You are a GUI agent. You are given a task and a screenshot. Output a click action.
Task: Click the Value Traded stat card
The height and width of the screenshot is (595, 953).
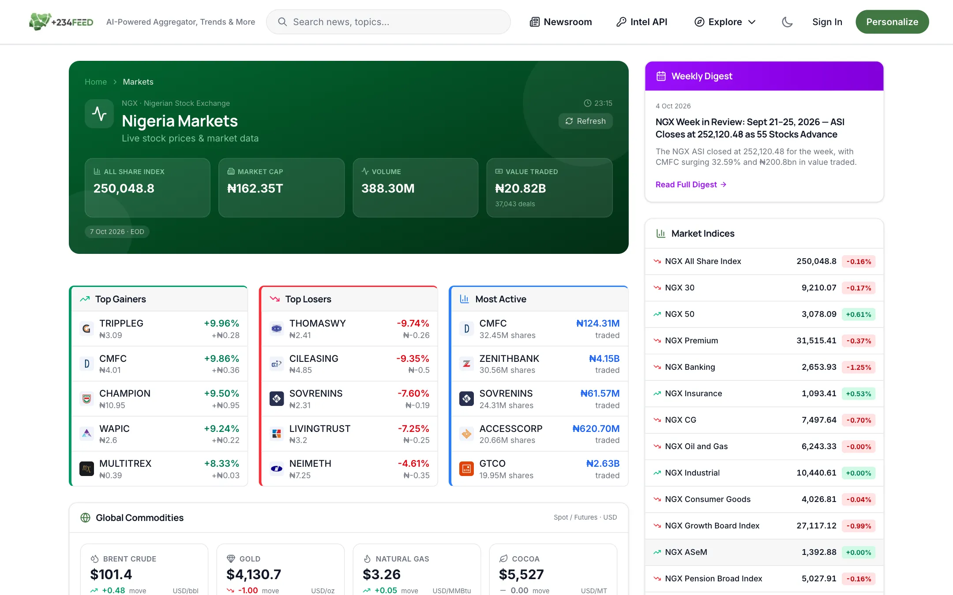(549, 188)
